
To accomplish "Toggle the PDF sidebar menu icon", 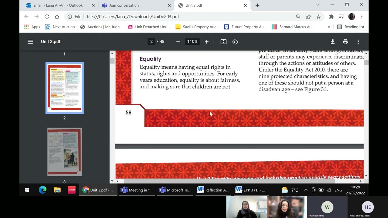I will click(30, 42).
